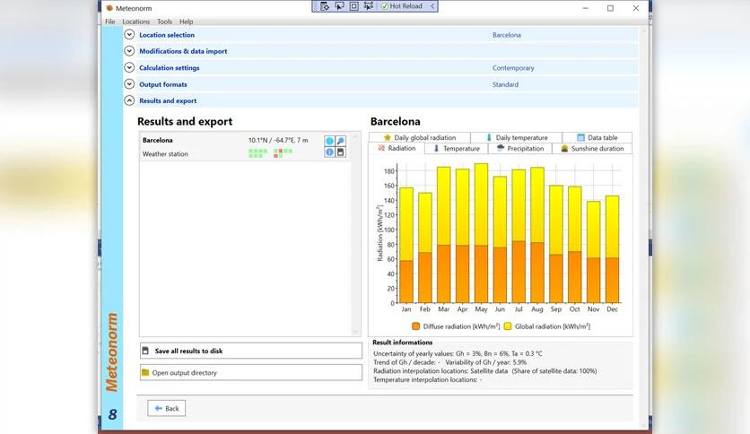
Task: Click the Meteonorm app icon in the title bar
Action: (109, 8)
